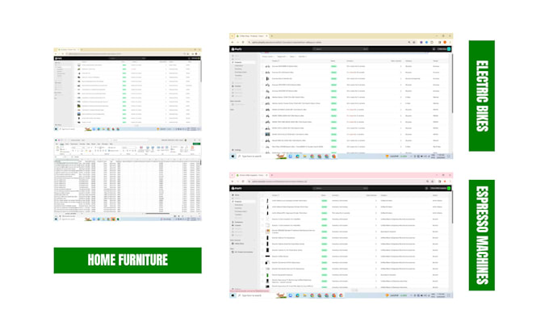
Task: Open Chrome menu in Electric Bikes browser
Action: [x=450, y=42]
